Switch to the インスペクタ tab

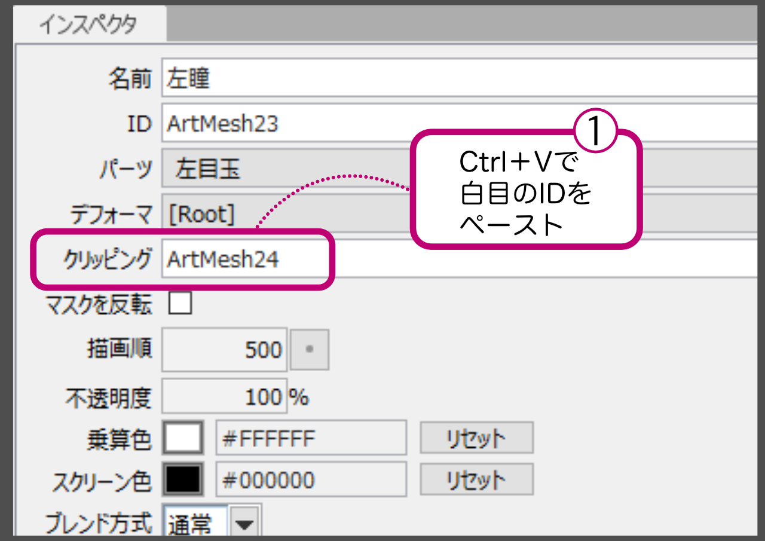click(x=88, y=25)
